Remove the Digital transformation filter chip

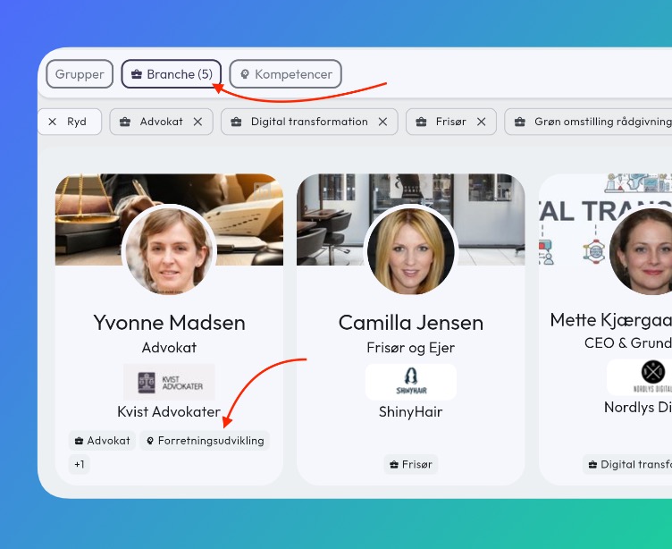pos(382,122)
